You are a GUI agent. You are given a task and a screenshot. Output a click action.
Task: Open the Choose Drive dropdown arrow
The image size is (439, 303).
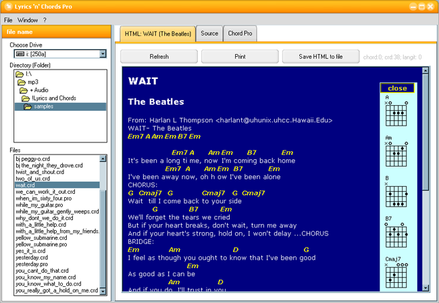tap(103, 54)
